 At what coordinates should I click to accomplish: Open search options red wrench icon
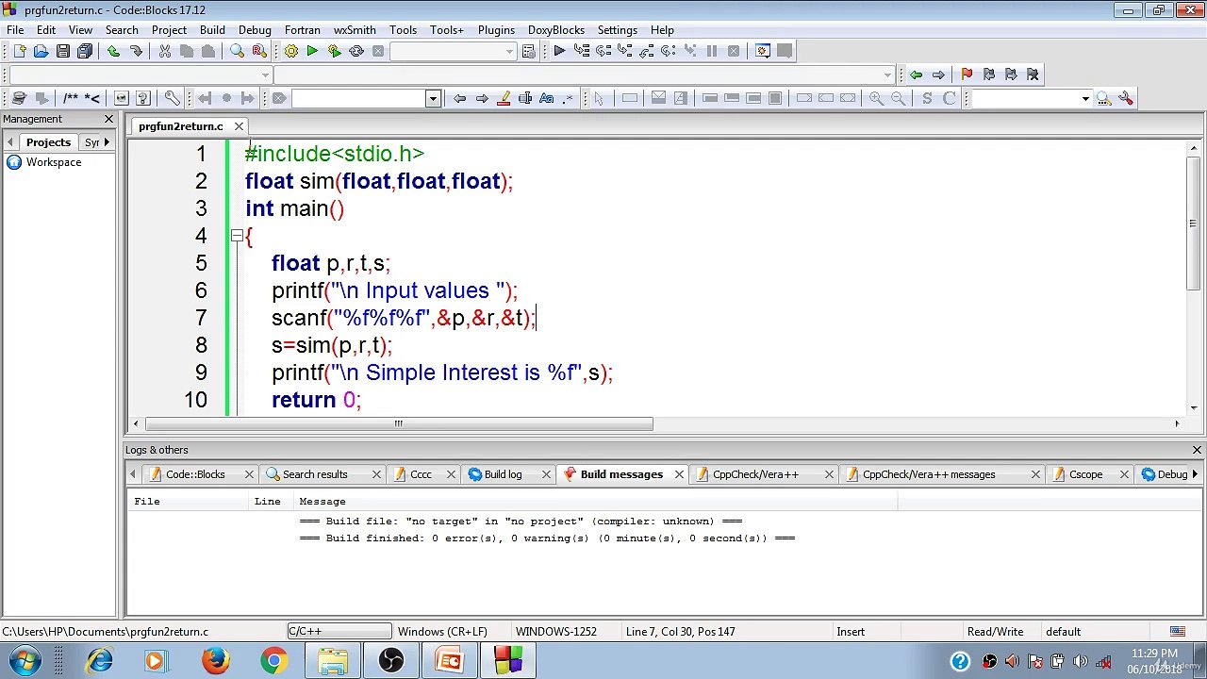pos(1125,98)
